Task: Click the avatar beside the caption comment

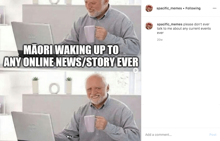Action: [149, 26]
